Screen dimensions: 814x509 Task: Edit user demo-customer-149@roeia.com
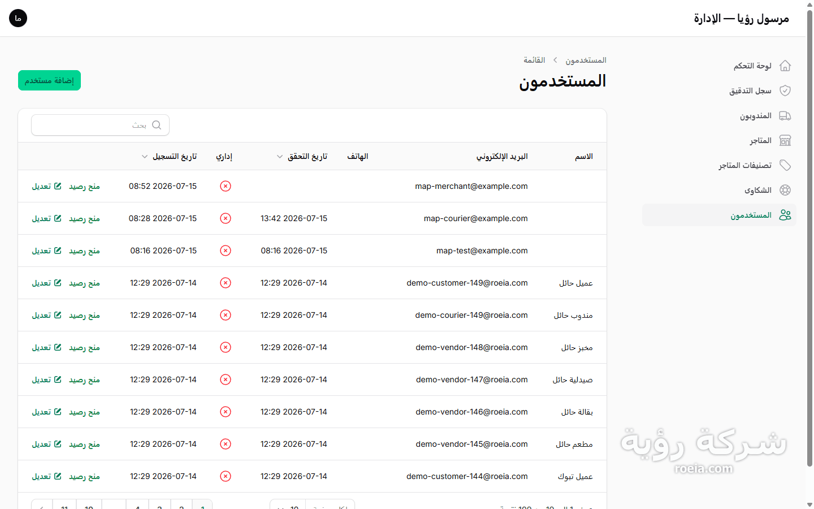pos(46,283)
